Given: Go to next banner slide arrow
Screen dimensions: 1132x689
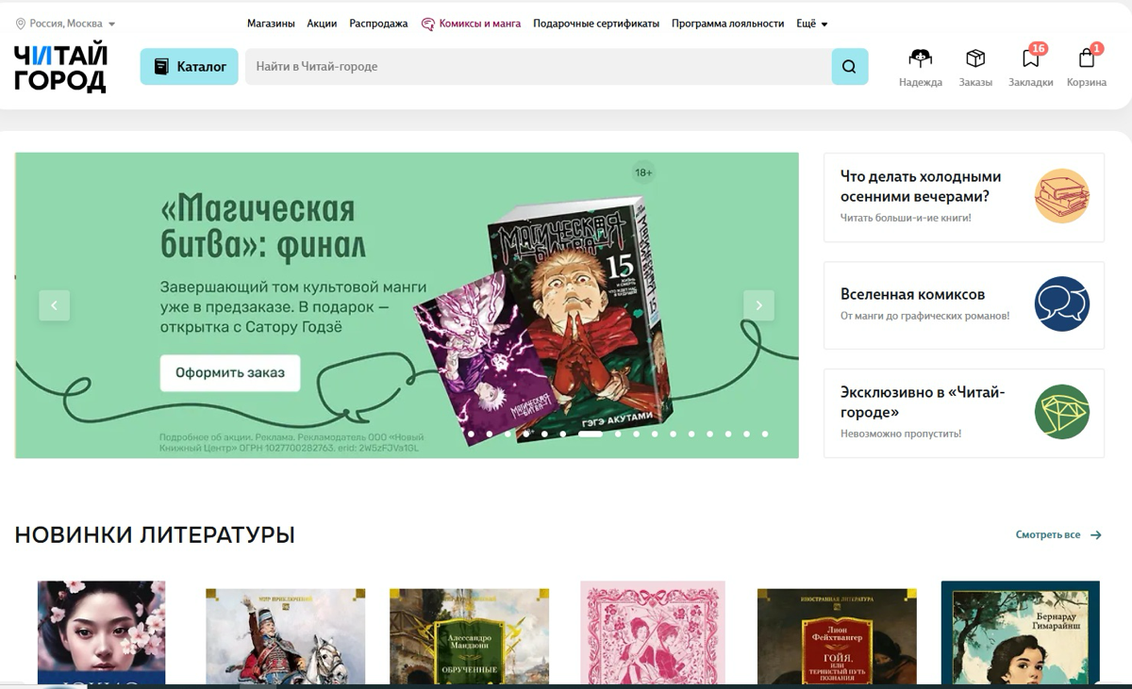Looking at the screenshot, I should (758, 305).
